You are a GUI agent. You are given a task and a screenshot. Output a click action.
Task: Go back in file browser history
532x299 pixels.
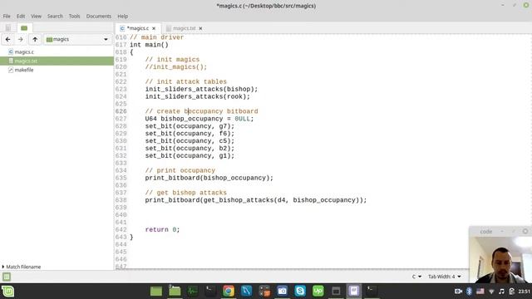click(7, 39)
